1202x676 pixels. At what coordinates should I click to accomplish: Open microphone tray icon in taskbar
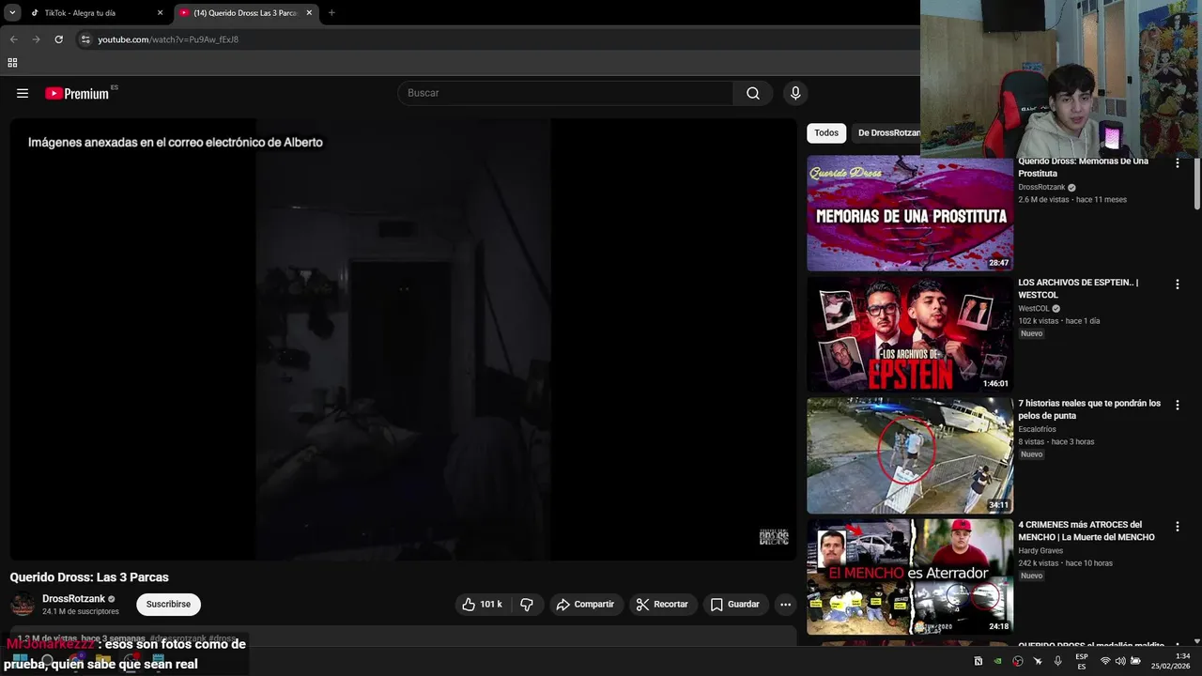1058,661
